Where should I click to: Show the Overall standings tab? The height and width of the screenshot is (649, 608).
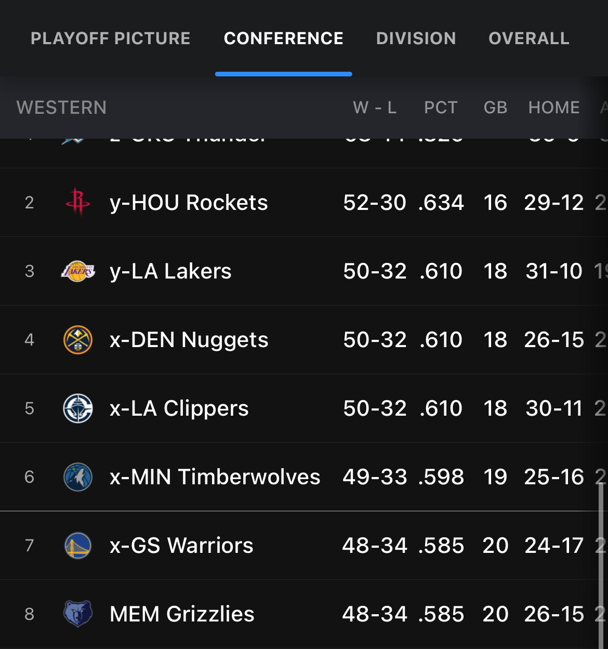[528, 38]
